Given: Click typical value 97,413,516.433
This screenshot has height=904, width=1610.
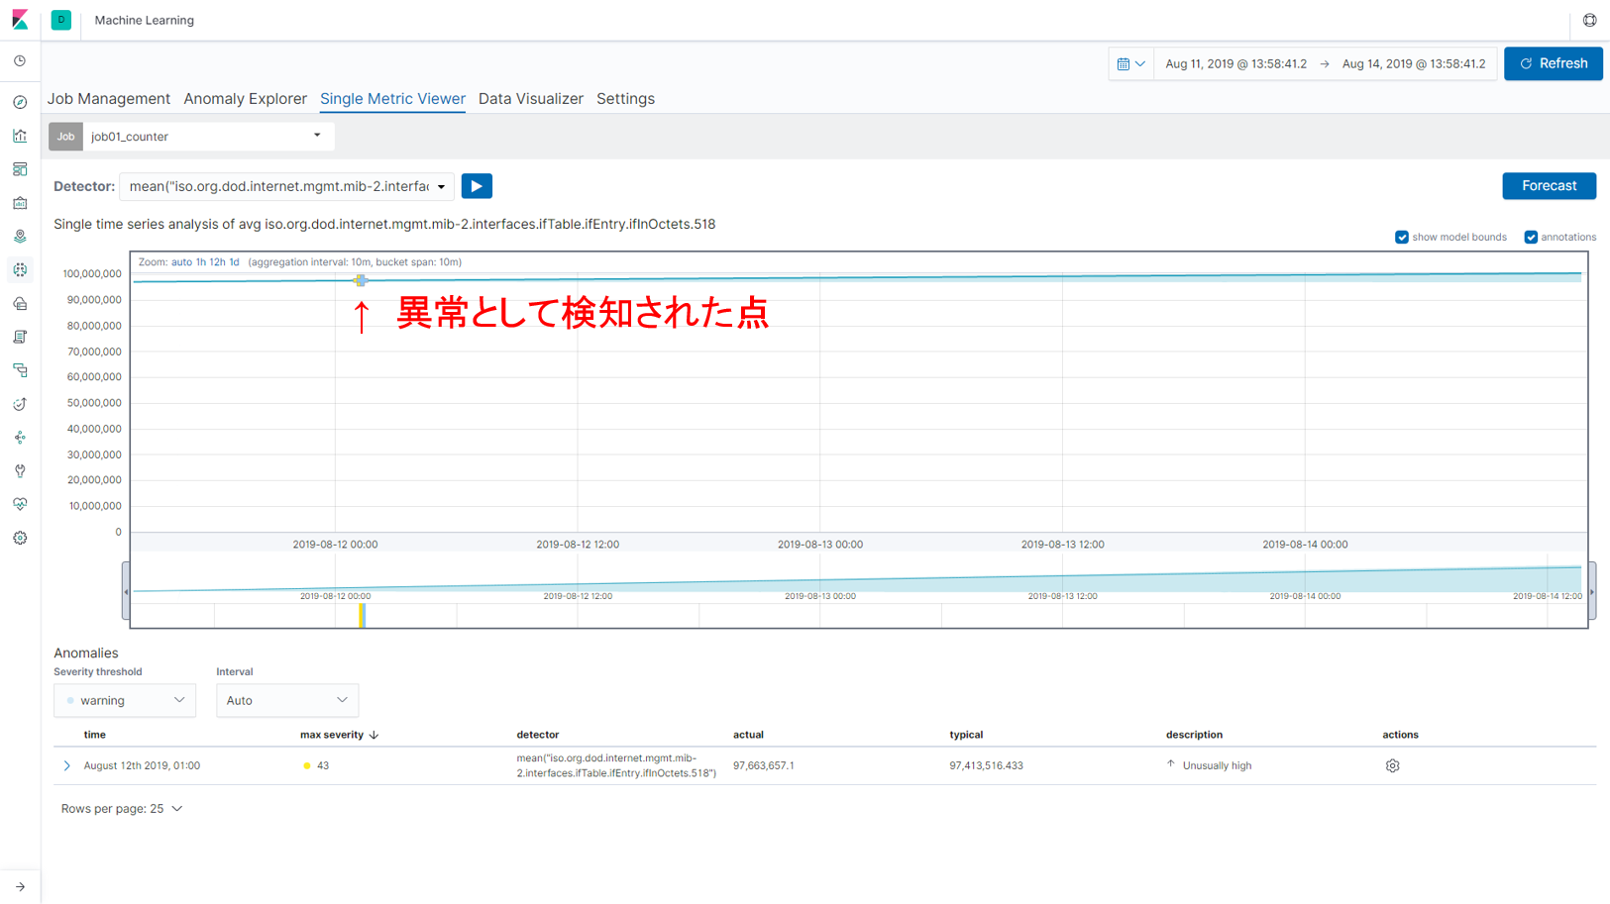Looking at the screenshot, I should 986,765.
